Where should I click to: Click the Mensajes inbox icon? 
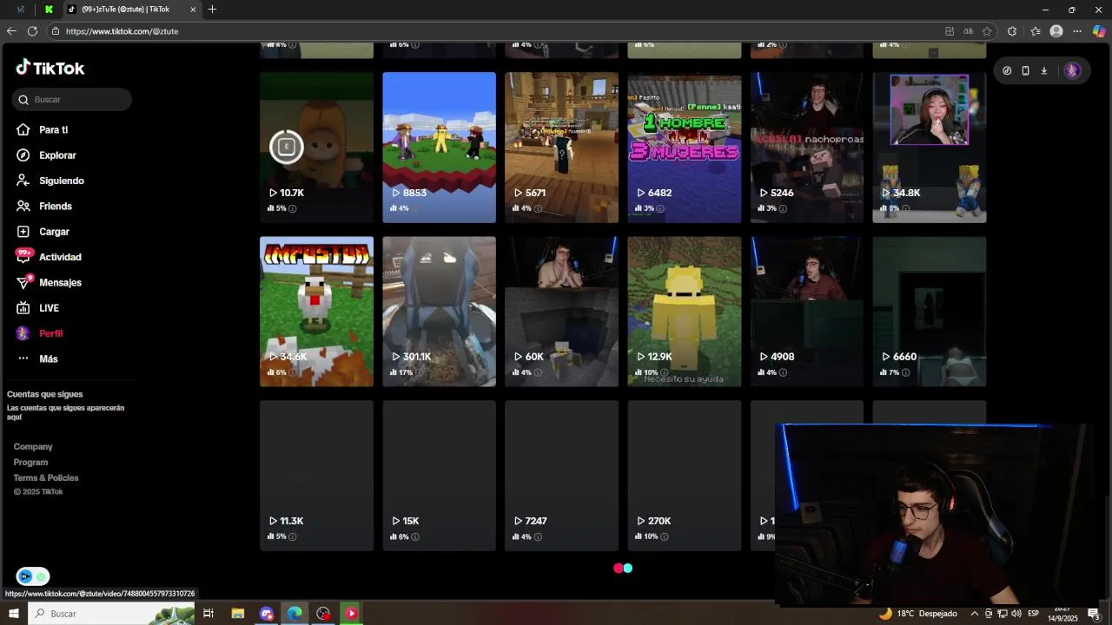coord(23,282)
